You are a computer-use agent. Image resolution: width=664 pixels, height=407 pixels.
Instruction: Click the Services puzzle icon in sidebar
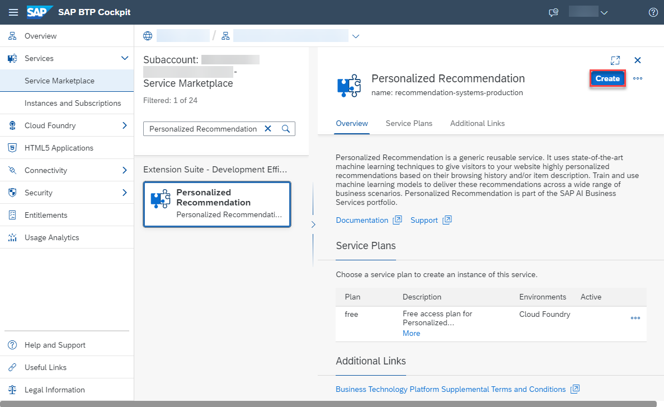[12, 59]
